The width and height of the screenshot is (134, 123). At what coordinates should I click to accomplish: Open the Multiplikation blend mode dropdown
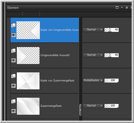pyautogui.click(x=93, y=81)
